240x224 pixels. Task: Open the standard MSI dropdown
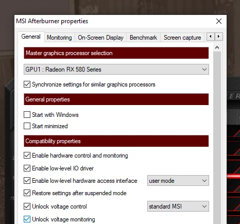[x=178, y=206]
